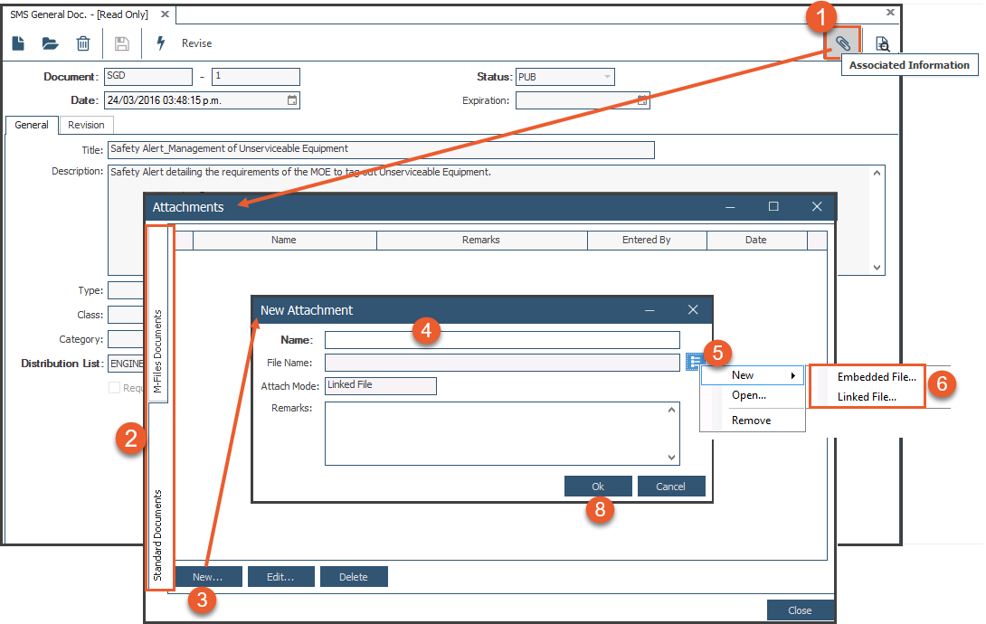This screenshot has width=986, height=624.
Task: Choose Open... from context menu
Action: pyautogui.click(x=748, y=395)
